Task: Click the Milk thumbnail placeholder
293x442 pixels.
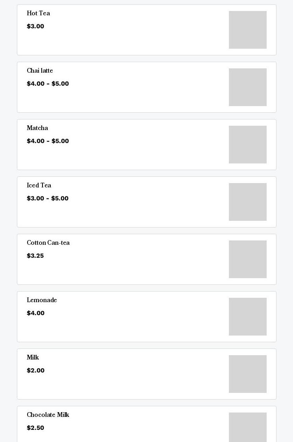Action: (247, 374)
